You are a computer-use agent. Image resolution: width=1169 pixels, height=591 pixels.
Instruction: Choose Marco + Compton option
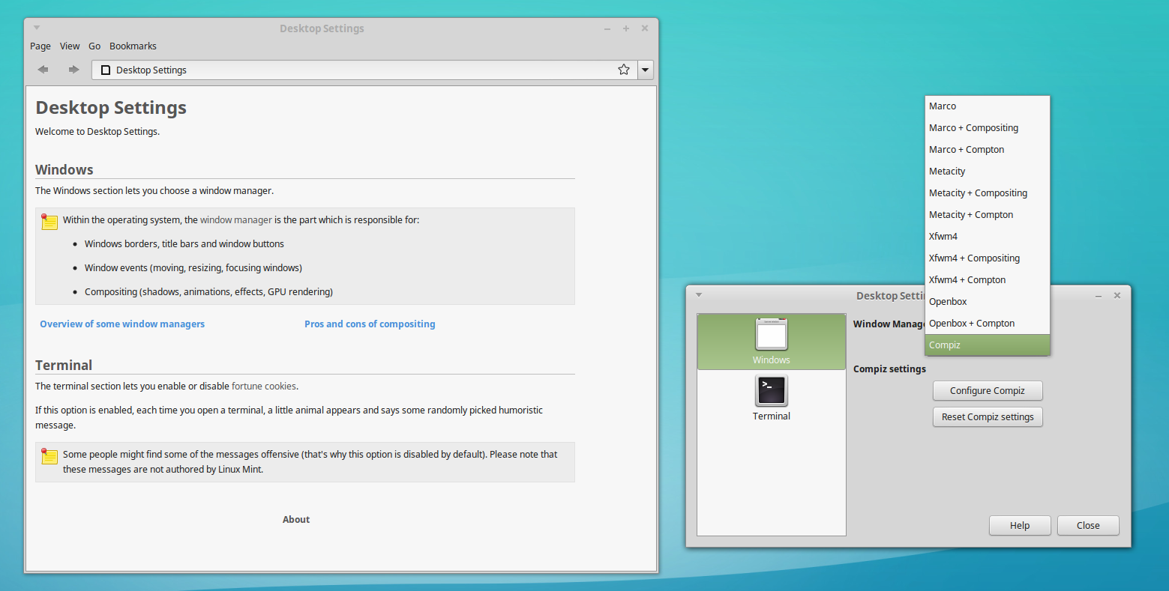tap(988, 150)
